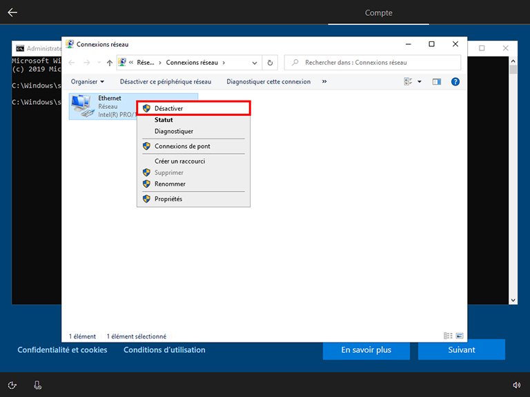Viewport: 530px width, 397px height.
Task: Switch to large icons view in status bar
Action: tap(460, 336)
